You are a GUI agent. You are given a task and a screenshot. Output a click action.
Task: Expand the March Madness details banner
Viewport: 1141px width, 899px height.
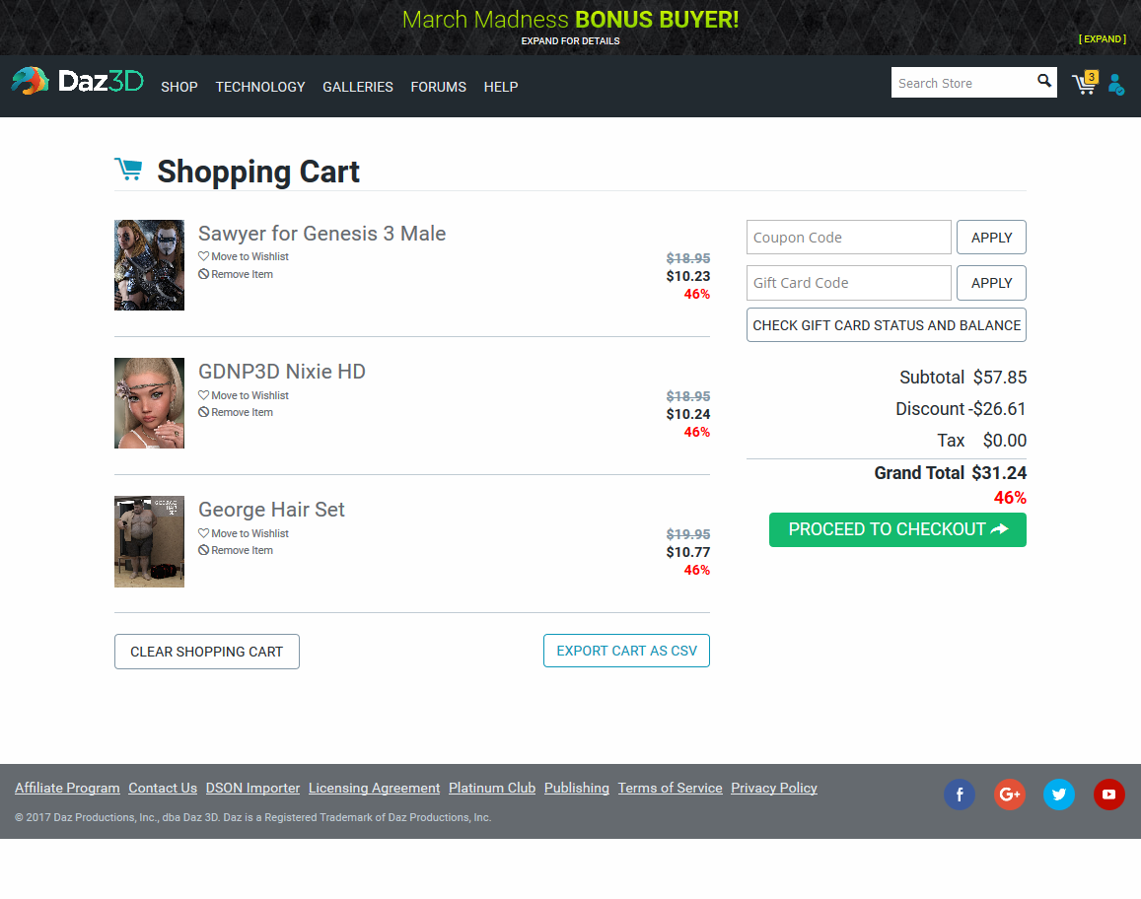(x=570, y=40)
